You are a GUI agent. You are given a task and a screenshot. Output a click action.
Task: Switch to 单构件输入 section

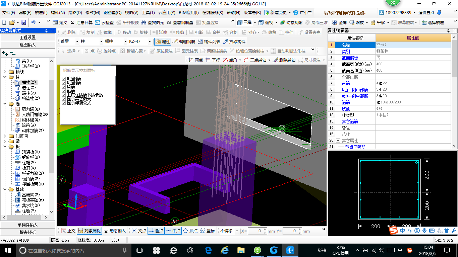[x=27, y=225]
